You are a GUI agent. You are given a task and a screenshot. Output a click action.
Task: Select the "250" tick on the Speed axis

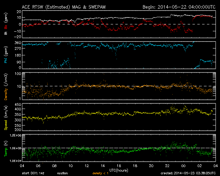18,125
